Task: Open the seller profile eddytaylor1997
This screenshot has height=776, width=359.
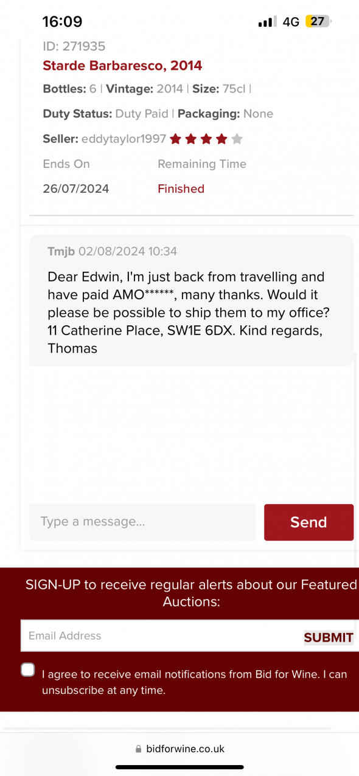Action: [124, 139]
